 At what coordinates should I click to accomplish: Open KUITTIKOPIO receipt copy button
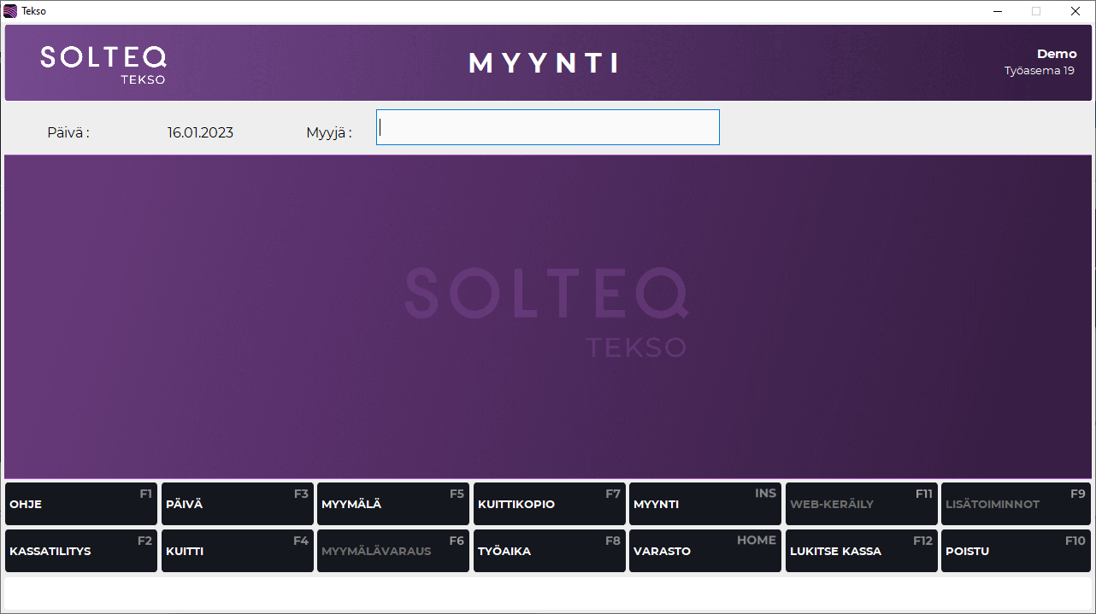pyautogui.click(x=549, y=504)
